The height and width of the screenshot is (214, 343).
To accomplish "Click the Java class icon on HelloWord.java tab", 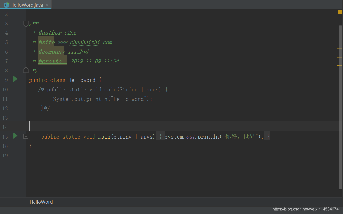I will (x=6, y=5).
